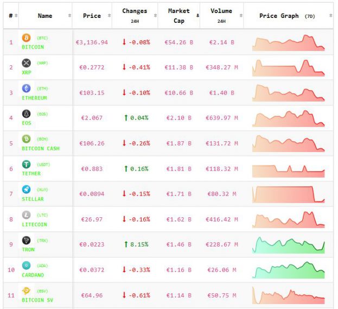Click the XRP coin icon
The image size is (338, 309).
[26, 63]
